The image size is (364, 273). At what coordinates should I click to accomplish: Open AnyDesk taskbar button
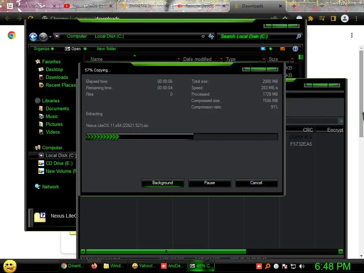click(172, 266)
